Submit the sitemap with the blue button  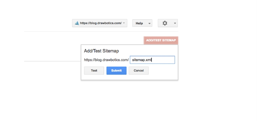pos(116,71)
